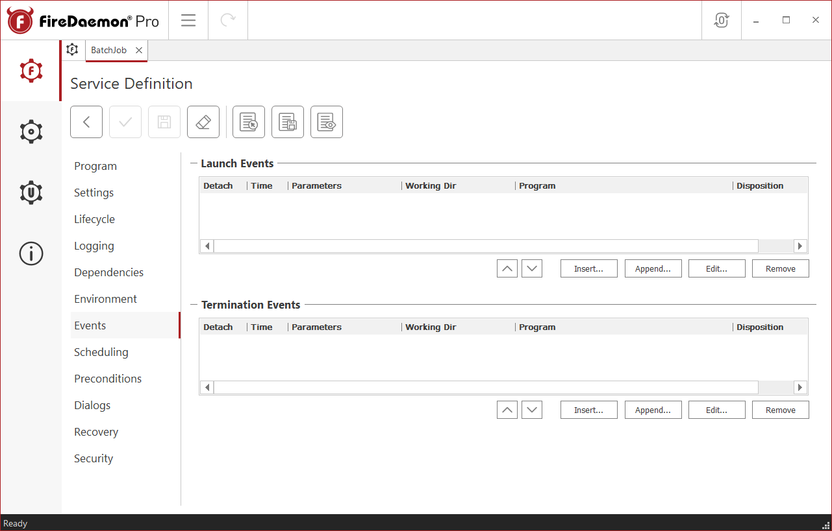The image size is (832, 531).
Task: Click the save definition as XML icon
Action: click(x=288, y=122)
